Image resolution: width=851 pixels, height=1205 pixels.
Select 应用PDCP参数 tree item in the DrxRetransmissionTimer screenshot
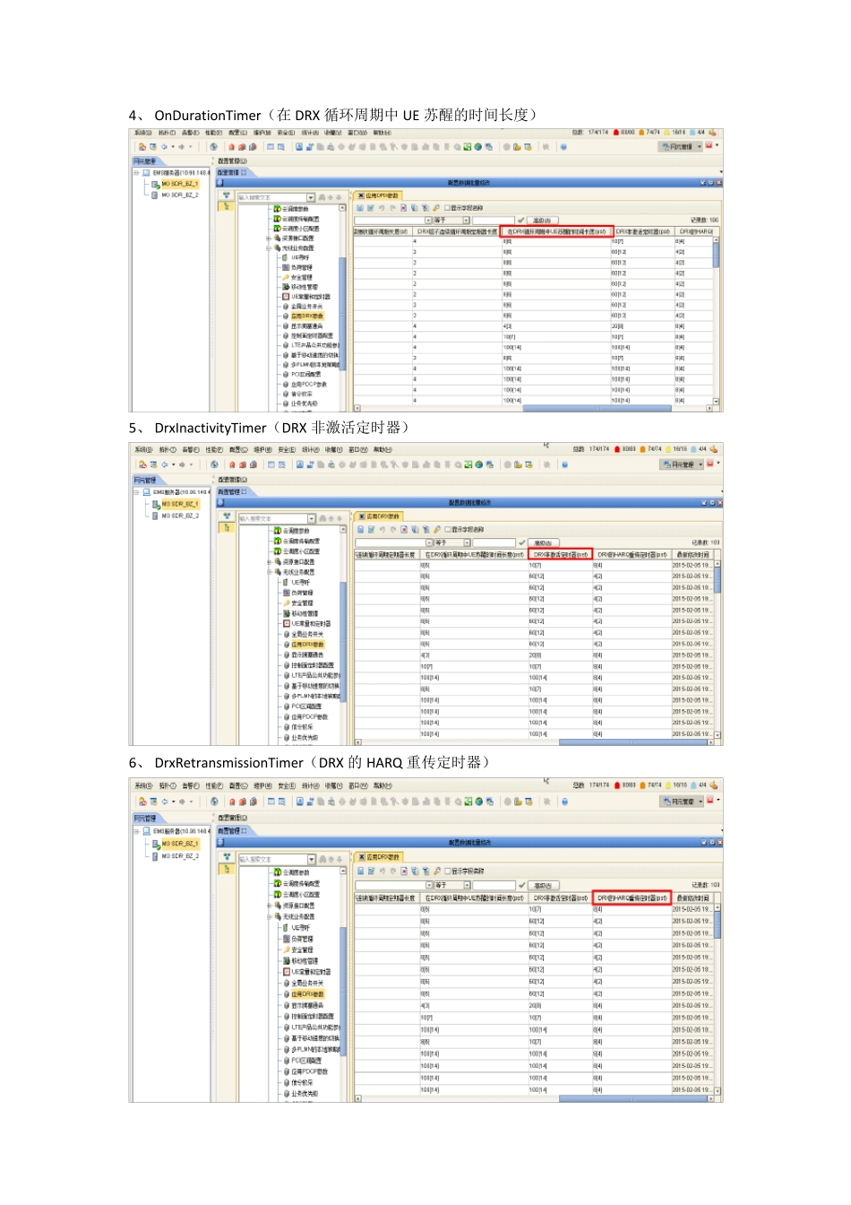click(x=309, y=1071)
